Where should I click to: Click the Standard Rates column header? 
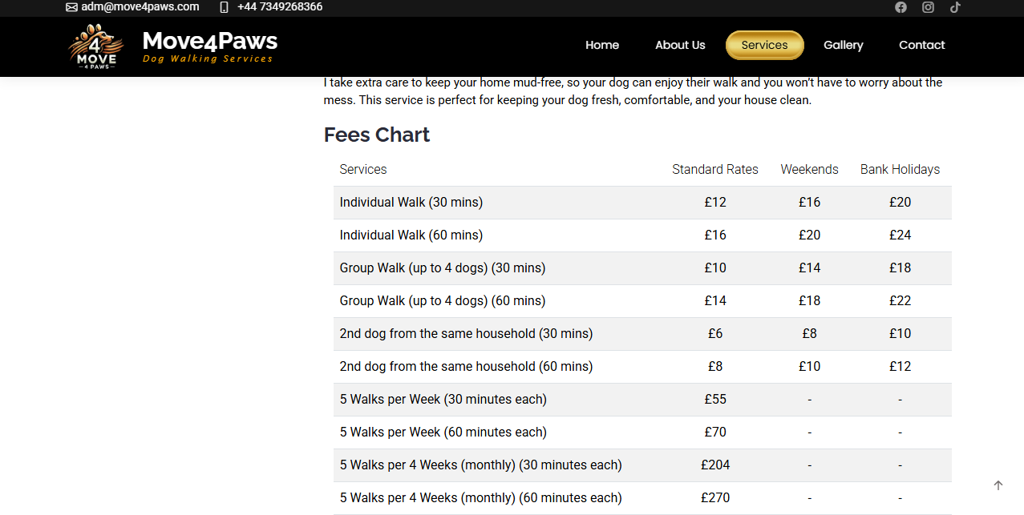(714, 170)
